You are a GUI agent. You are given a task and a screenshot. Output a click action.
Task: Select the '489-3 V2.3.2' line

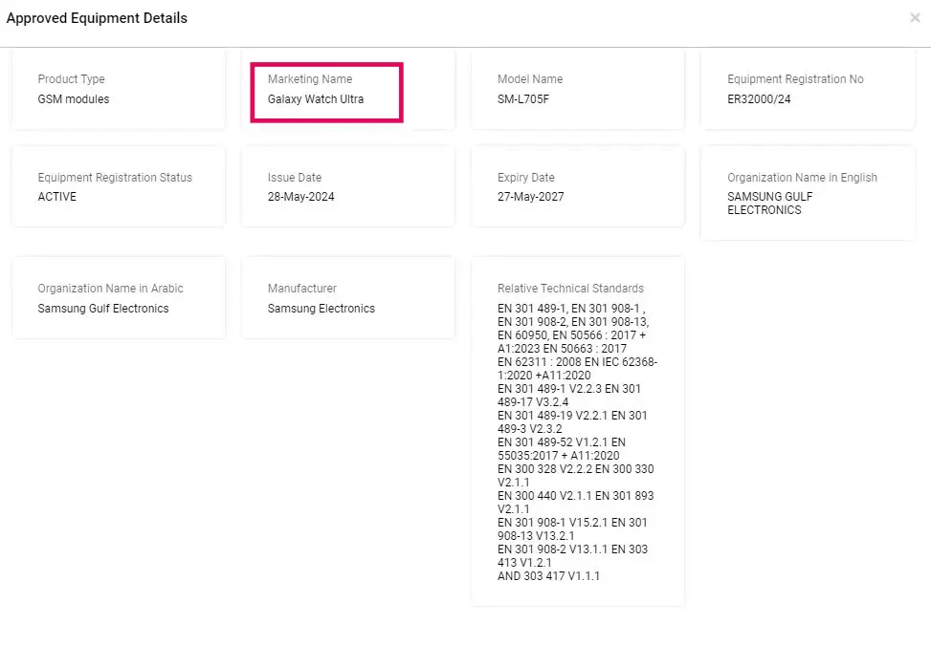point(530,429)
